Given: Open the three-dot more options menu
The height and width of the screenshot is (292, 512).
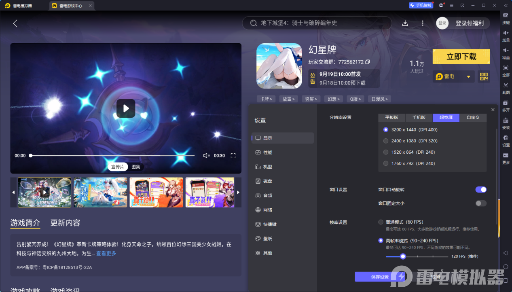Looking at the screenshot, I should point(423,23).
